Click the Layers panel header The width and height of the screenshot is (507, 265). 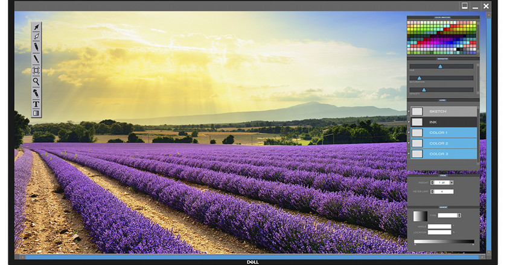pyautogui.click(x=442, y=100)
